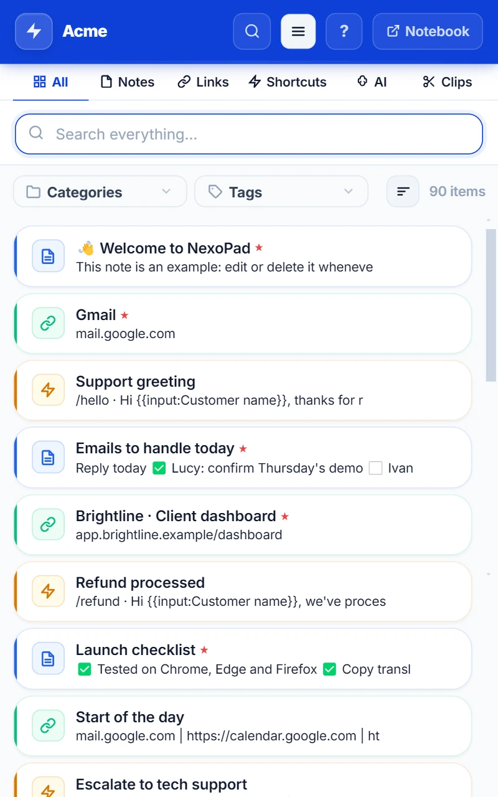Switch to the All tab
498x797 pixels.
(x=51, y=82)
